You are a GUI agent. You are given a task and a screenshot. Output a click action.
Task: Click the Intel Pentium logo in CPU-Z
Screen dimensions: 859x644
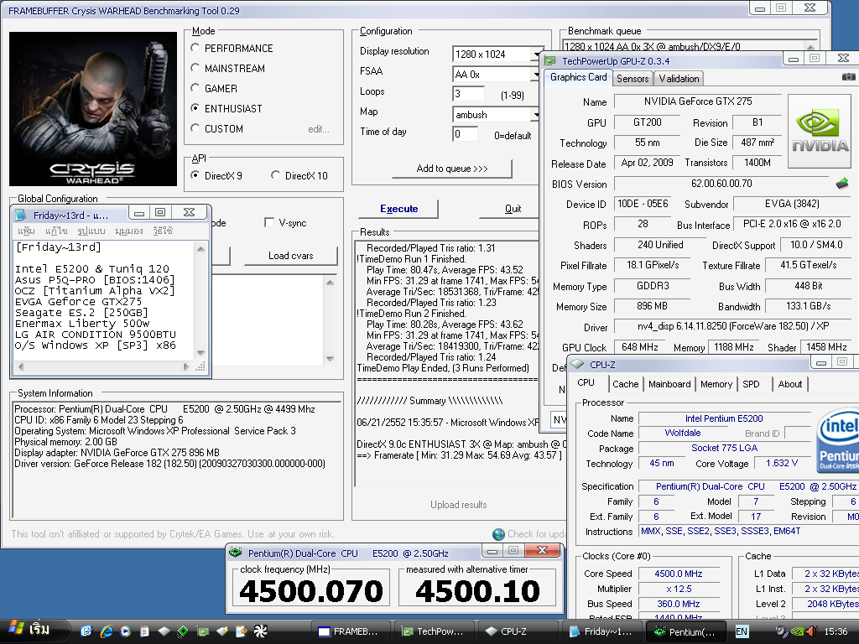(x=838, y=440)
